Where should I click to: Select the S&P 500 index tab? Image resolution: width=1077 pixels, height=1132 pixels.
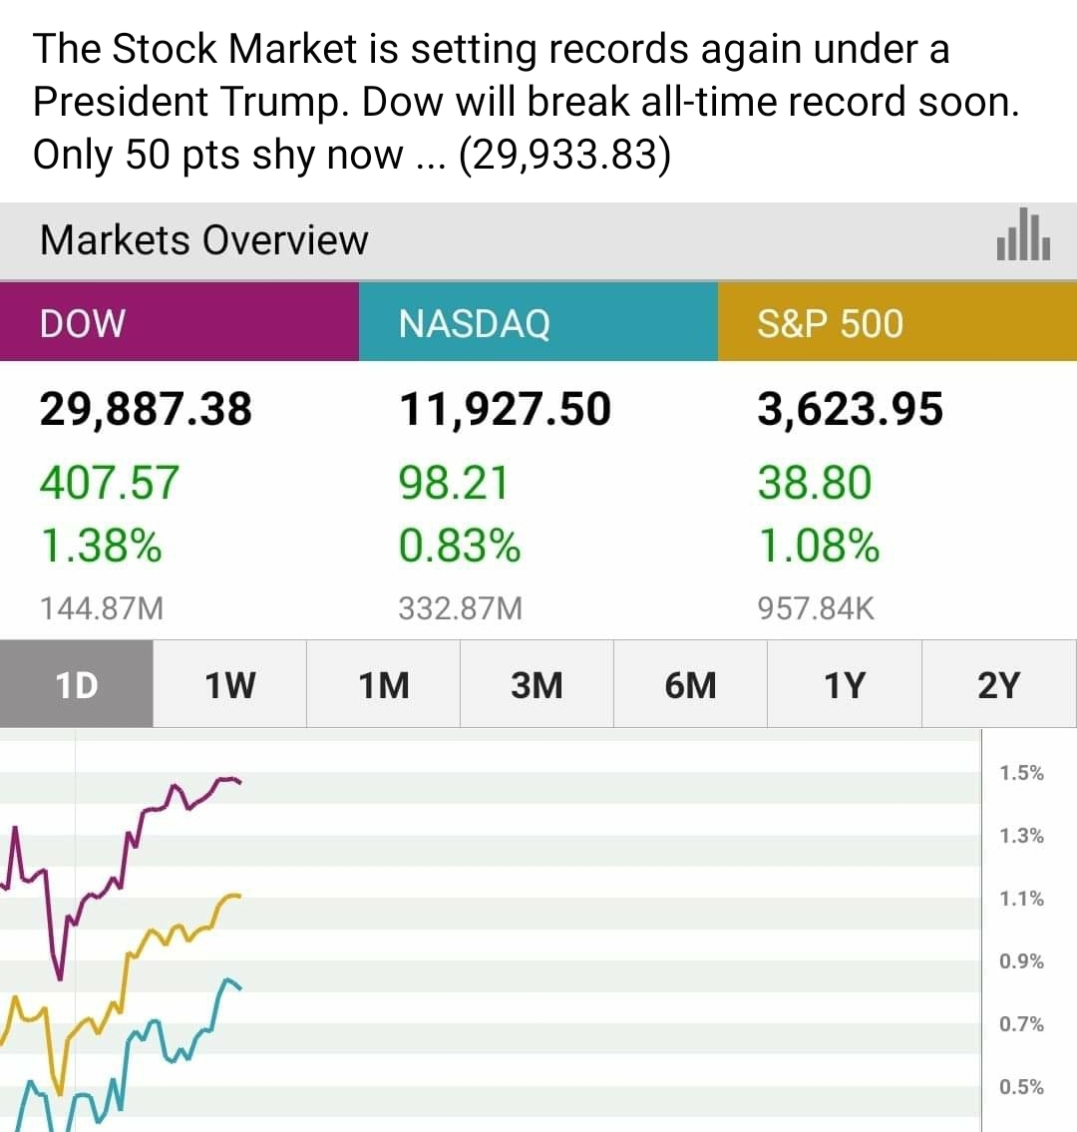pyautogui.click(x=897, y=322)
